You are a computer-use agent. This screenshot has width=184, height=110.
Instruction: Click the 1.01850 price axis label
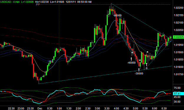click(x=178, y=60)
